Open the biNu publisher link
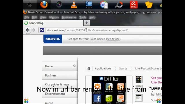This screenshot has height=104, width=185. [159, 94]
